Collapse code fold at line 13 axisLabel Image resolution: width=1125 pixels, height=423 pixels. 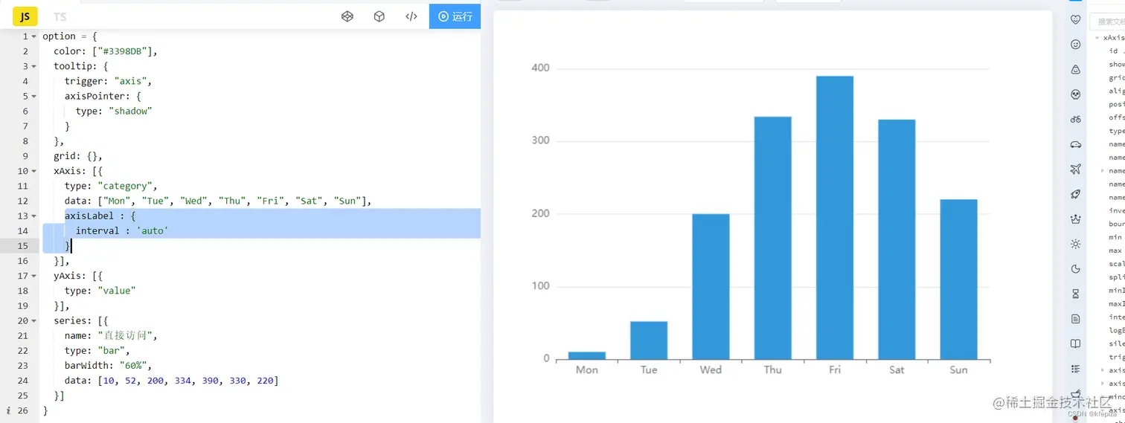34,216
